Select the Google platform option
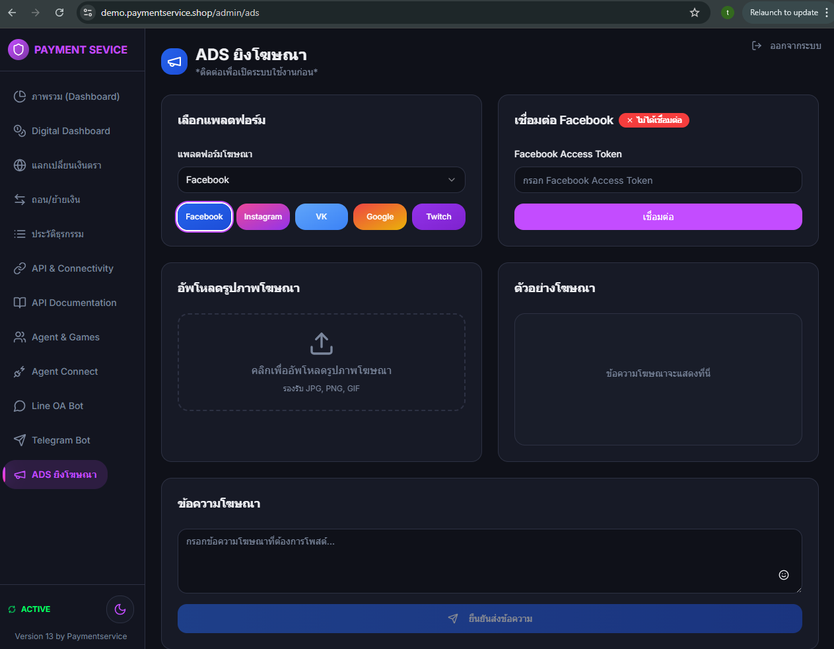Screen dimensions: 834x649 click(x=380, y=217)
